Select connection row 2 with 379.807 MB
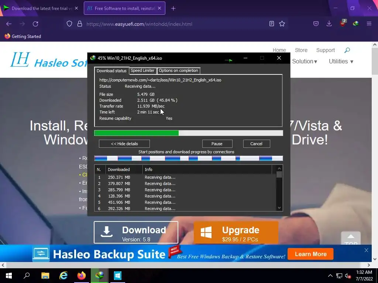Viewport: 378px width, 283px height. point(185,184)
